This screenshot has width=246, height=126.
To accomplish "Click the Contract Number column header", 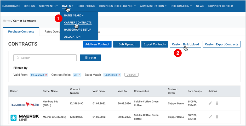I will click(x=75, y=91).
